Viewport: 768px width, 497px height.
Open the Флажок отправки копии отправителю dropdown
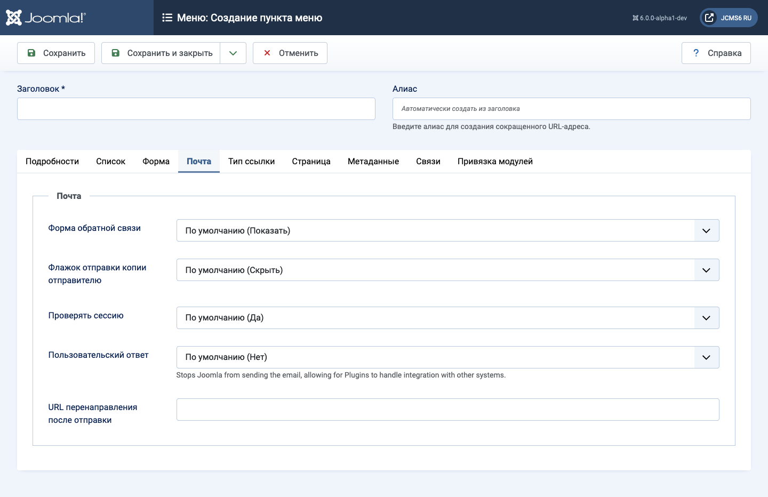tap(447, 270)
